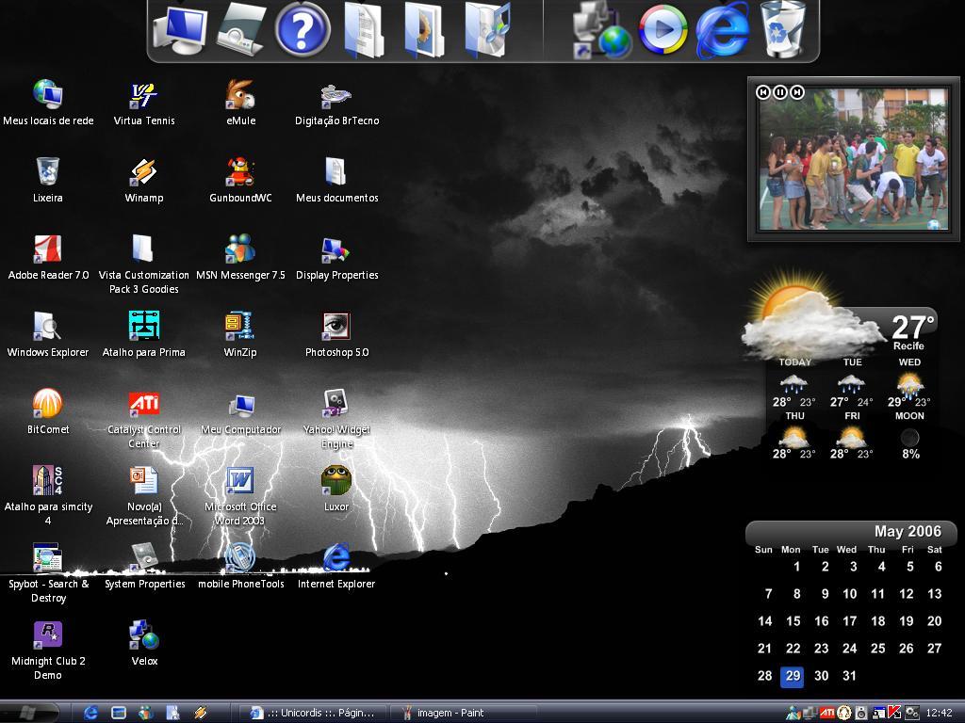Click the help question mark dock icon

pyautogui.click(x=303, y=29)
